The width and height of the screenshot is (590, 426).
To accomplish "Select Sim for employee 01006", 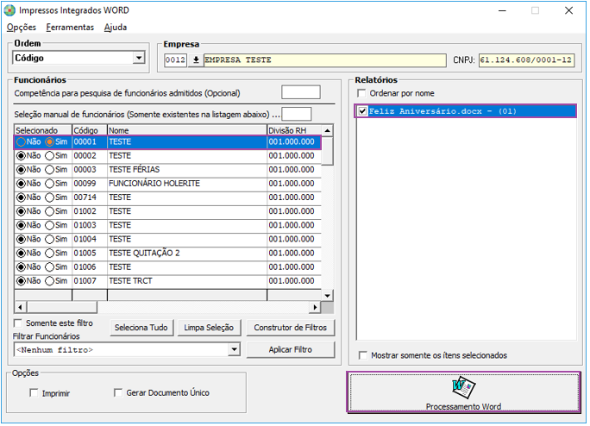I will (50, 268).
